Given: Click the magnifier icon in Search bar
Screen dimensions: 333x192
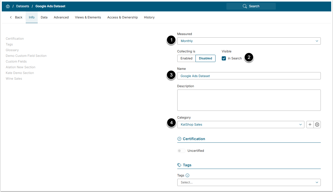Looking at the screenshot, I should tap(245, 6).
